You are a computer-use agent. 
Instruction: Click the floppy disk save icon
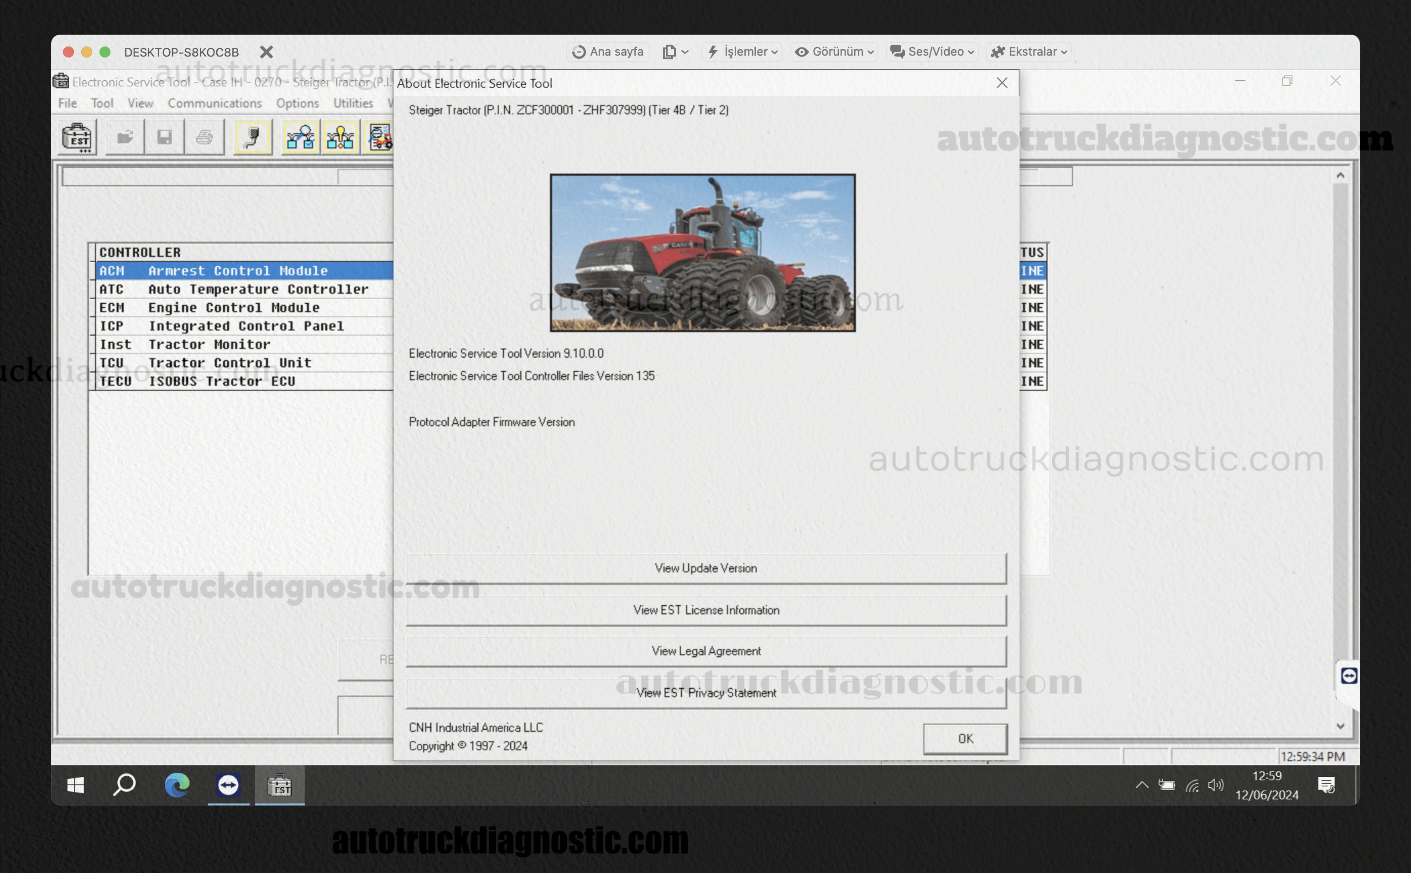tap(165, 137)
